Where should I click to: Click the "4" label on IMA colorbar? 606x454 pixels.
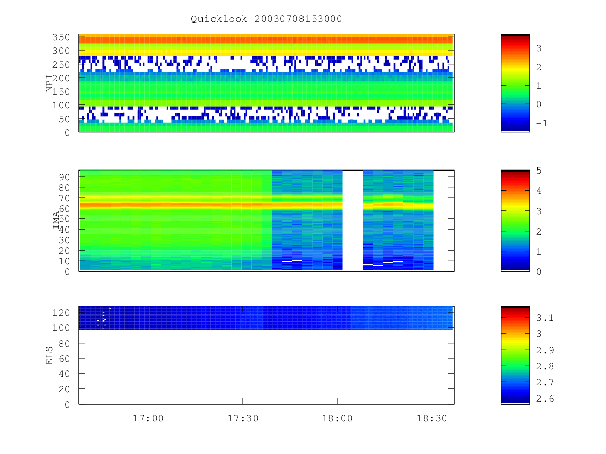coord(538,191)
